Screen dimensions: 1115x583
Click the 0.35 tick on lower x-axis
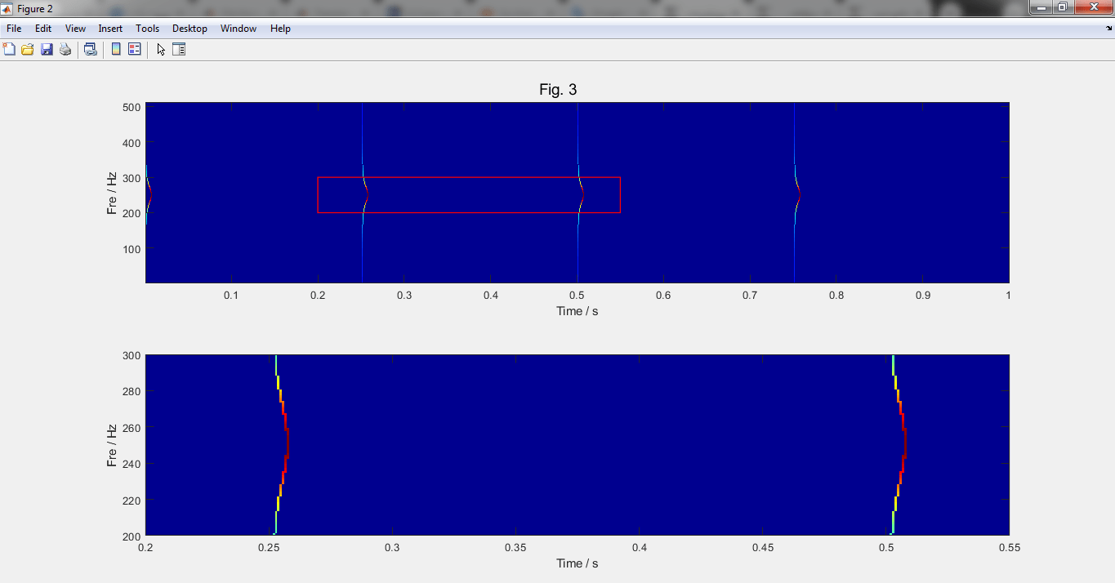pyautogui.click(x=515, y=548)
